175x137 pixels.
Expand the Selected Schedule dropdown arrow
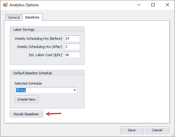(74, 90)
